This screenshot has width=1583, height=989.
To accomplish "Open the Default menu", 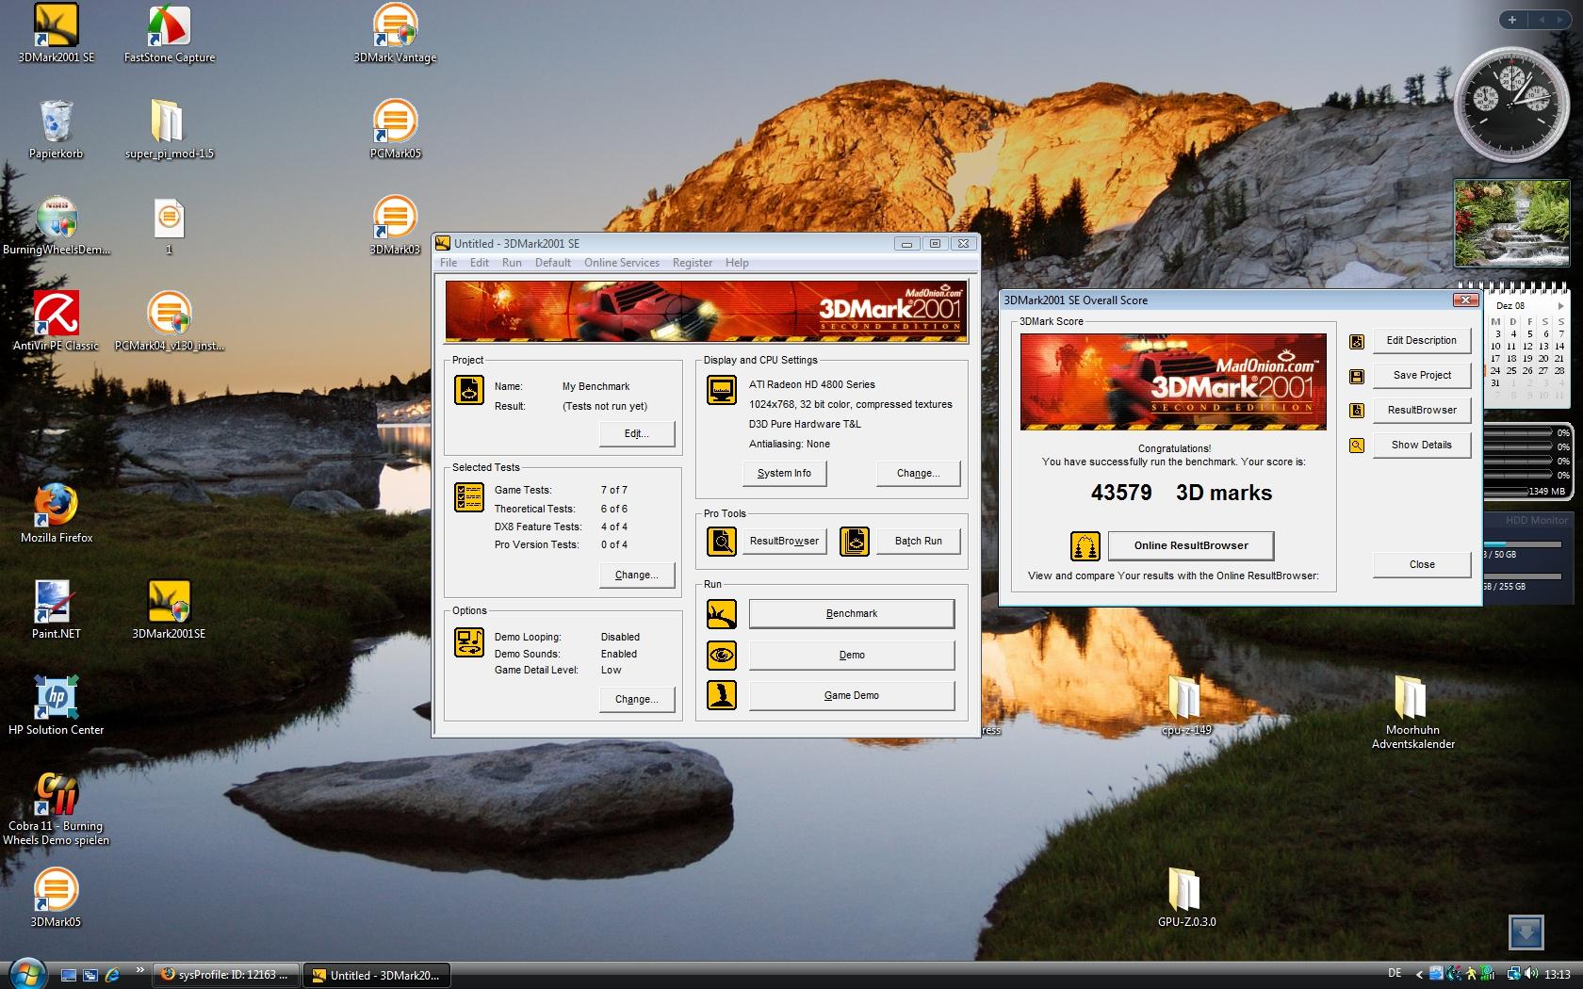I will pos(553,263).
